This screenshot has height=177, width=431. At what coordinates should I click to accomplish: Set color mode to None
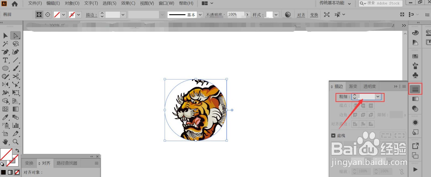(x=17, y=172)
